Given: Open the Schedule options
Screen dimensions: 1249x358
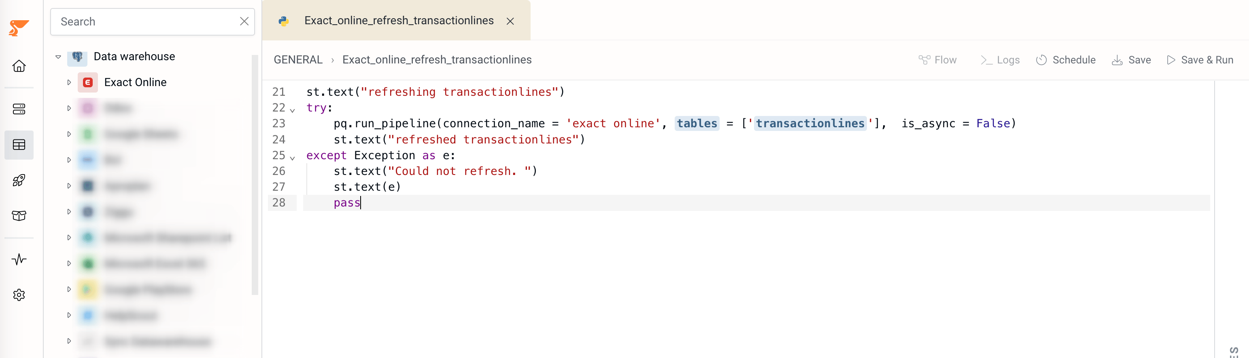Looking at the screenshot, I should 1066,60.
